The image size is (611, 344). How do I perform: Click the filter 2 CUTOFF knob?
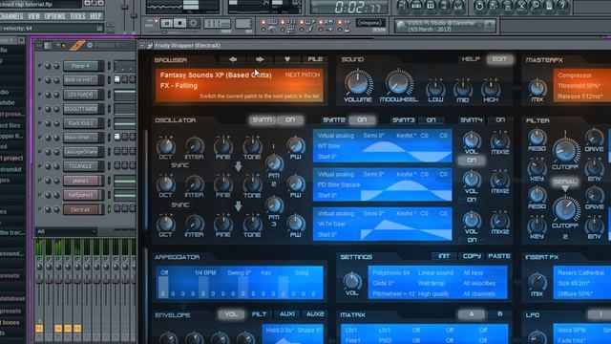click(565, 210)
